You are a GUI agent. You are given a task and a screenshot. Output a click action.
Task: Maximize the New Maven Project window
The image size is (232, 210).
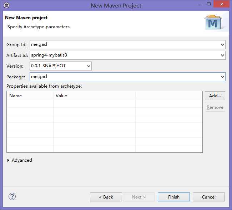pyautogui.click(x=209, y=4)
